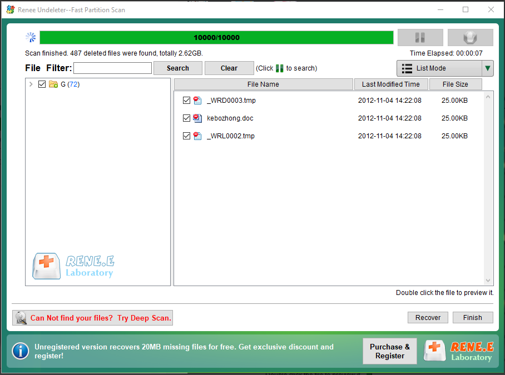Click the kebozhong.doc file icon
Viewport: 505px width, 375px height.
197,118
